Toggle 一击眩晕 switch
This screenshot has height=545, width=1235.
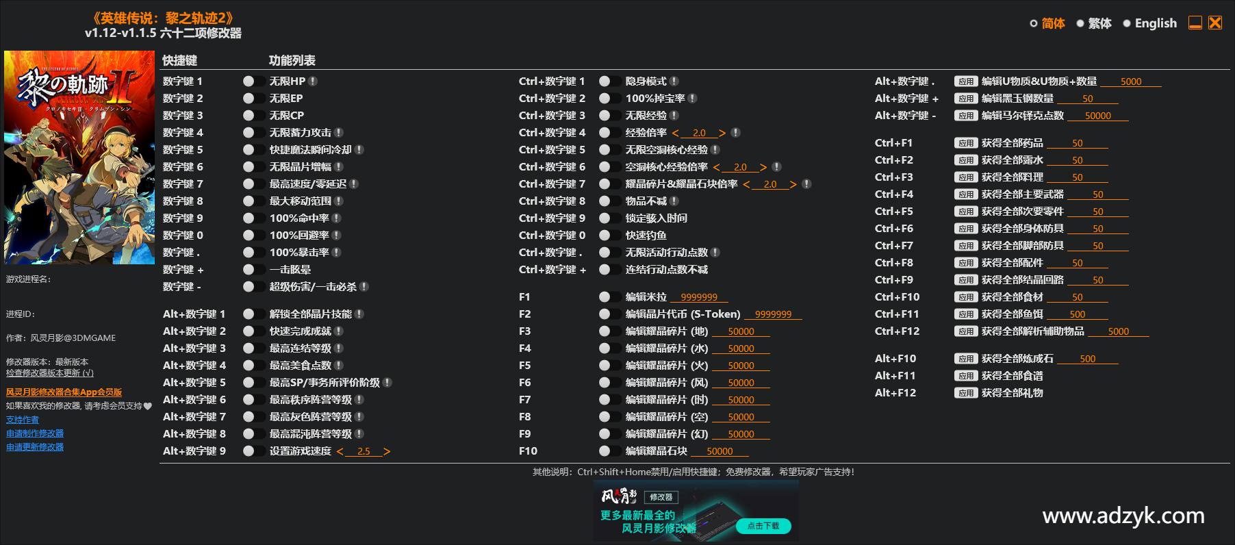coord(253,269)
